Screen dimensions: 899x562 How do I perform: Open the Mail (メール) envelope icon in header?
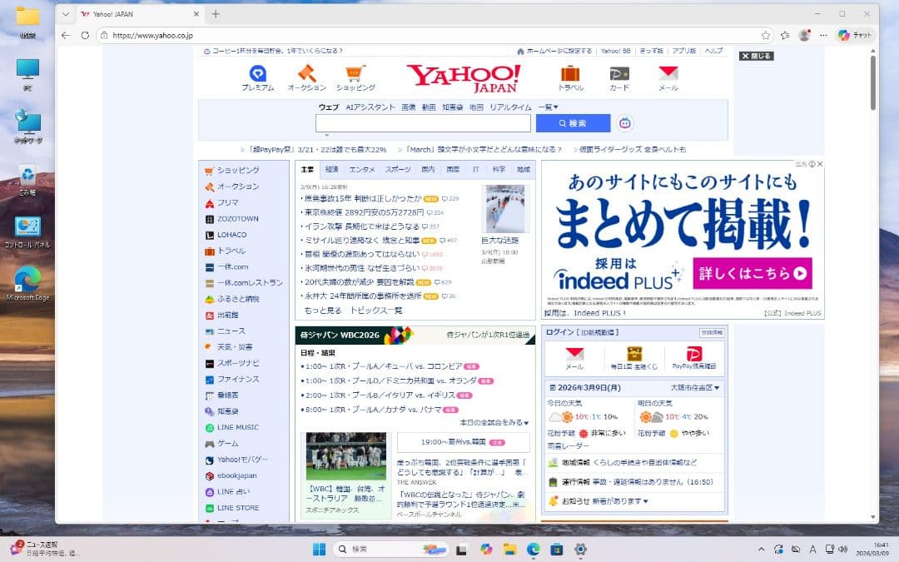pyautogui.click(x=668, y=73)
